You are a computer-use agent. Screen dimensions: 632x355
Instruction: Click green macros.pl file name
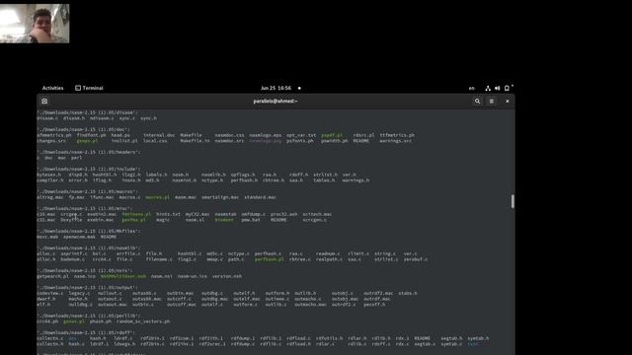[x=158, y=197]
